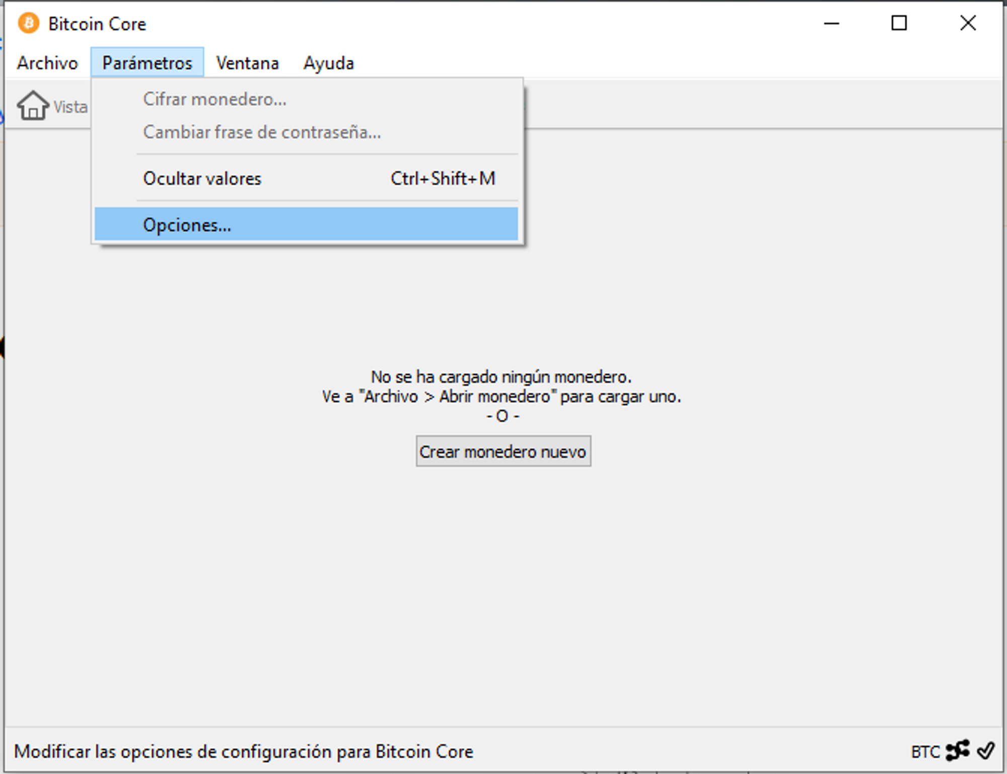Minimize the Bitcoin Core window

(x=831, y=23)
